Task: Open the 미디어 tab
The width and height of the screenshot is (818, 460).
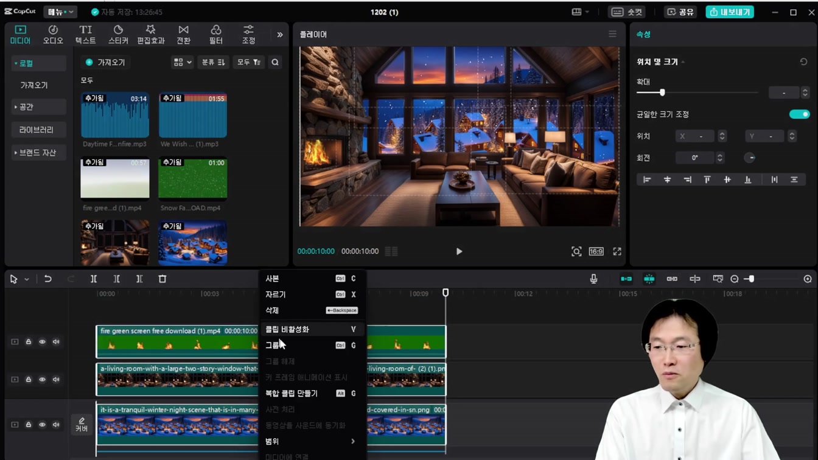Action: (x=20, y=35)
